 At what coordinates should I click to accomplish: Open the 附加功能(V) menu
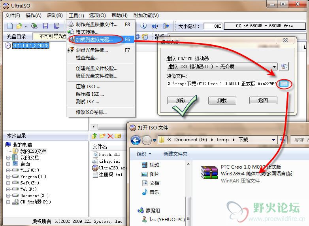point(146,15)
